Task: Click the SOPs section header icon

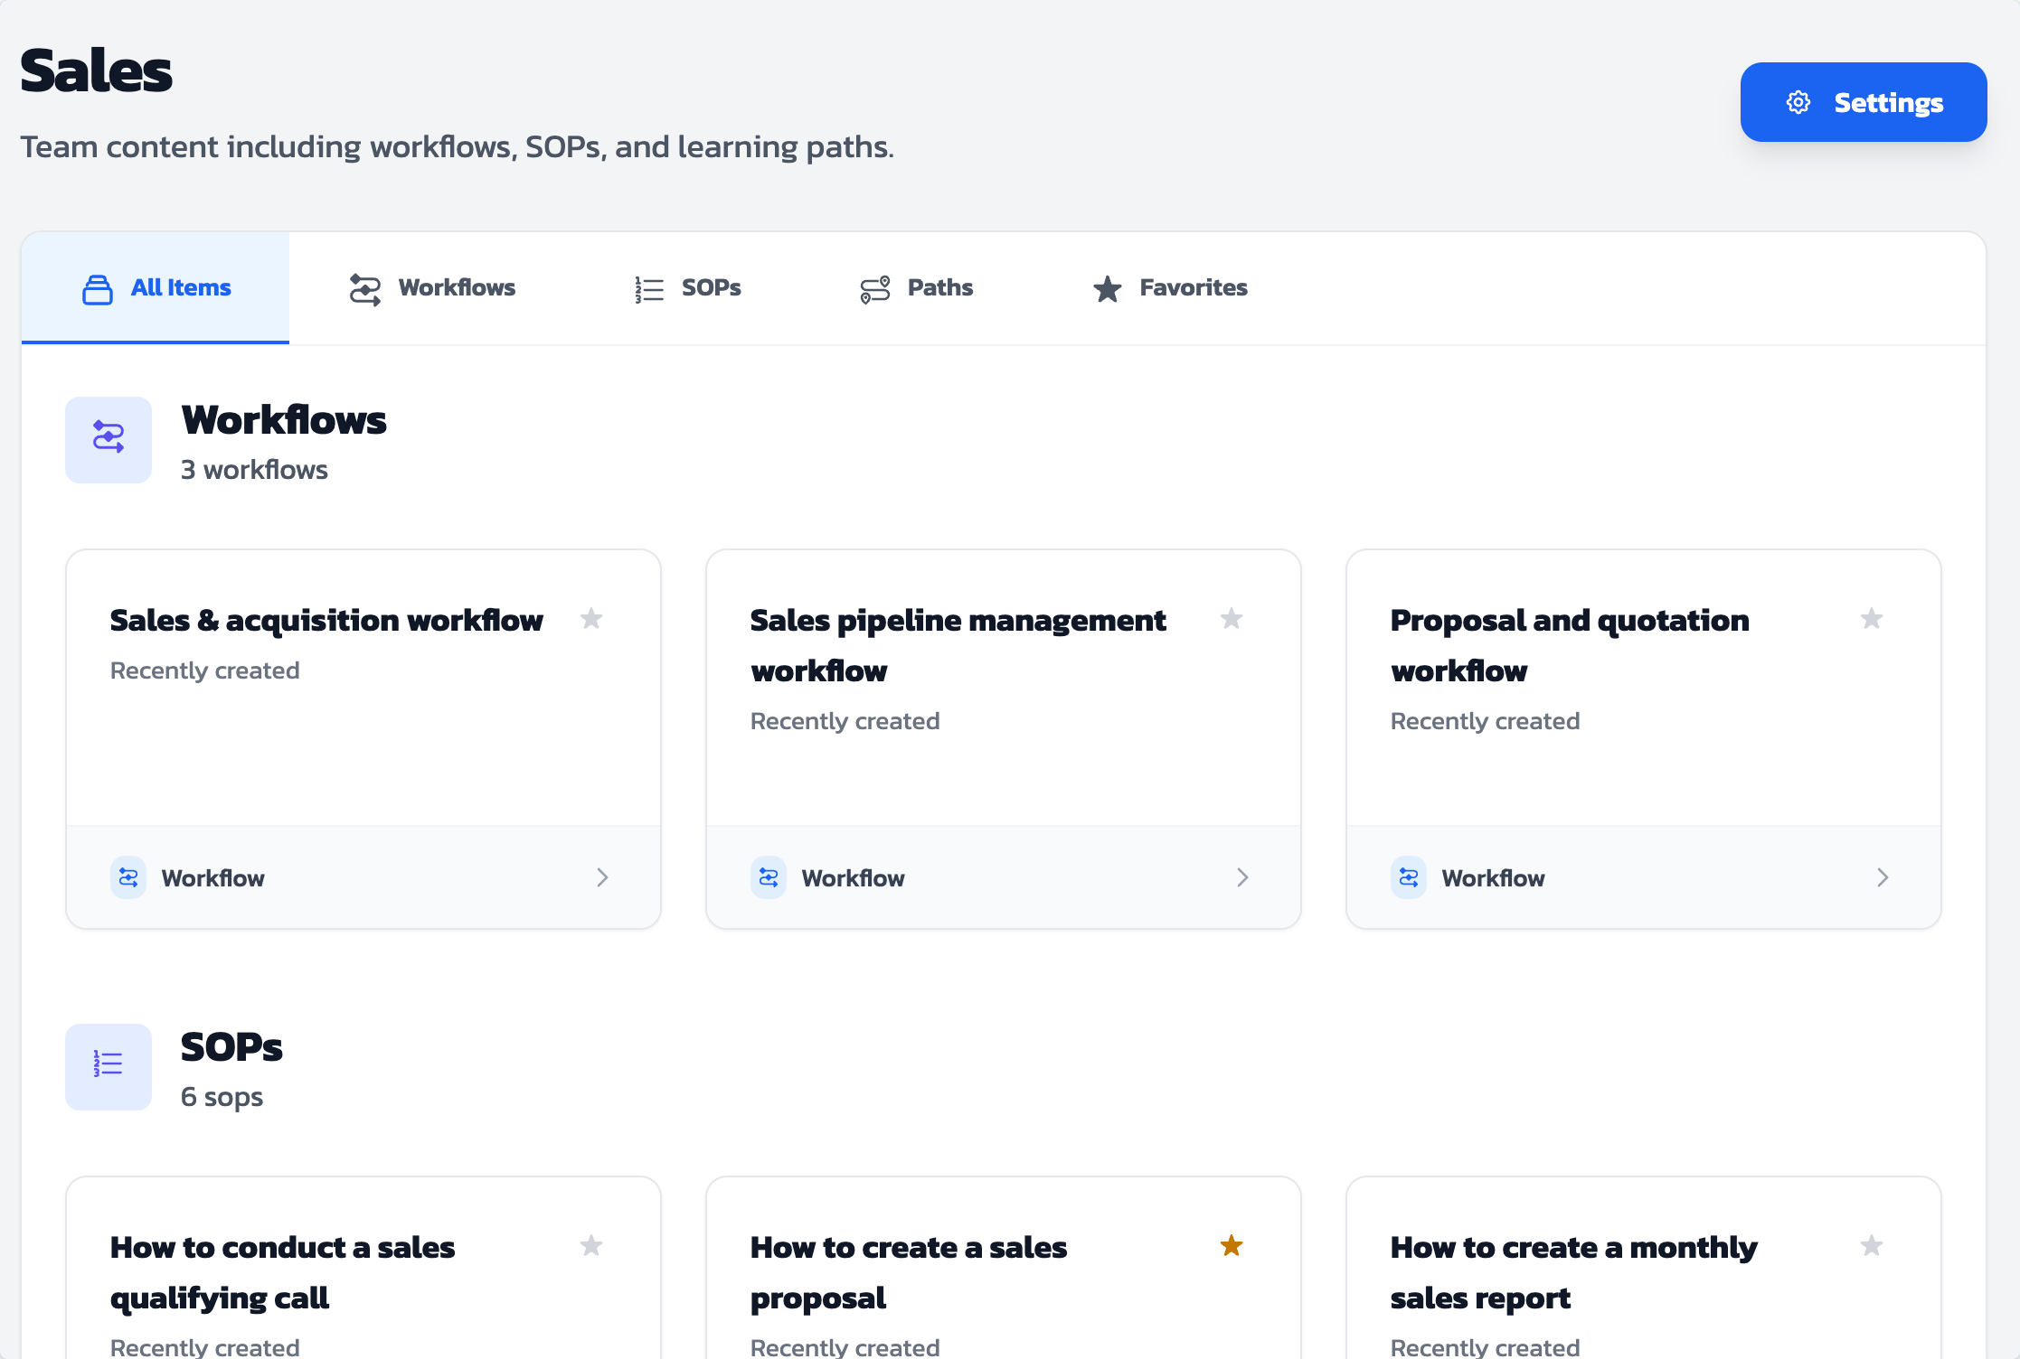Action: (109, 1066)
